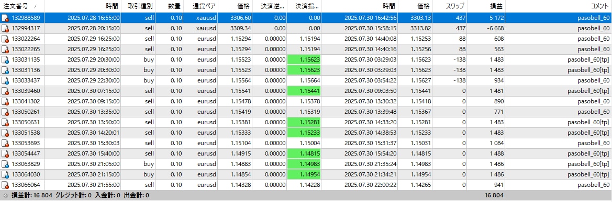Click the order icon for 133022265

point(5,49)
